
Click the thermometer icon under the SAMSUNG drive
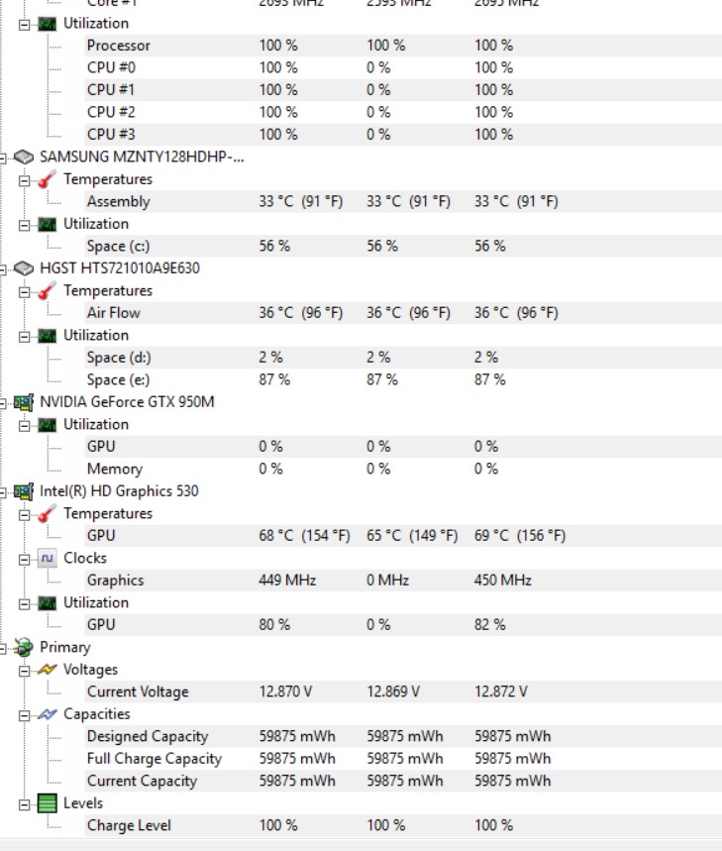(47, 179)
